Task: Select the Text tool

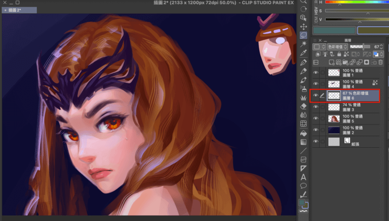Action: click(303, 176)
